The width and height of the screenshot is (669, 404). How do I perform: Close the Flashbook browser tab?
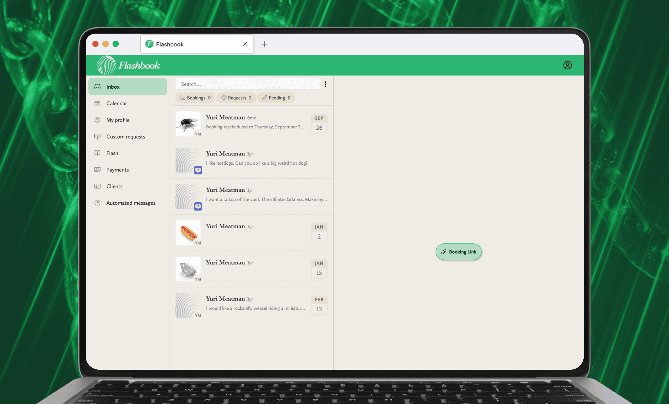245,44
